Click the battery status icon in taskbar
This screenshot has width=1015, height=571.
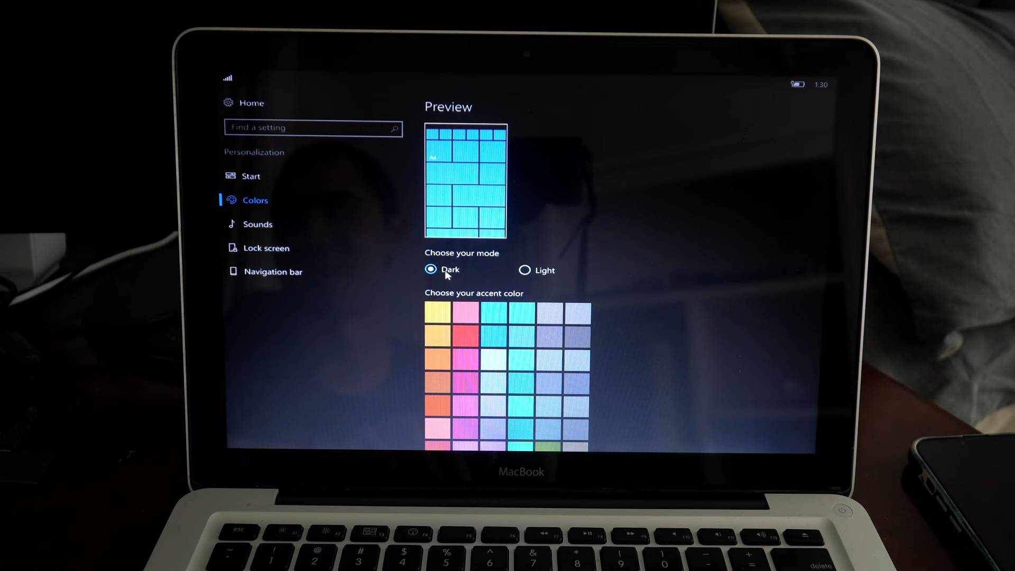coord(798,84)
